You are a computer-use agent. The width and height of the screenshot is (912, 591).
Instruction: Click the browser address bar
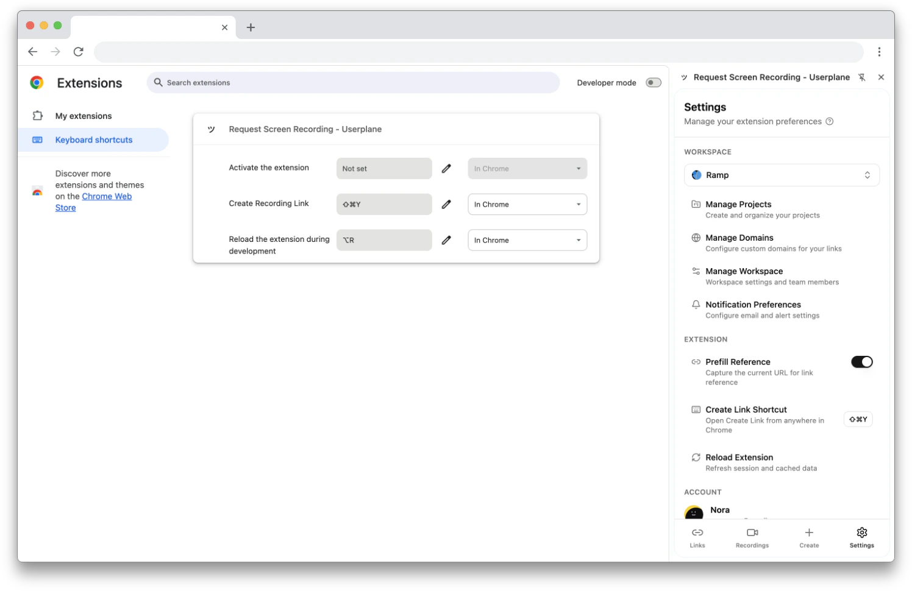coord(479,52)
